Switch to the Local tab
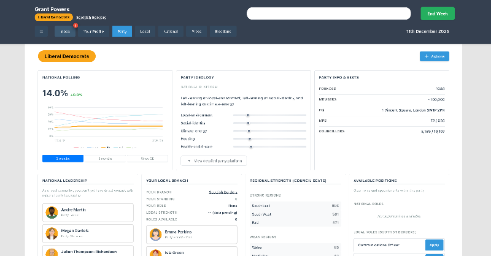This screenshot has width=491, height=256. pyautogui.click(x=145, y=31)
